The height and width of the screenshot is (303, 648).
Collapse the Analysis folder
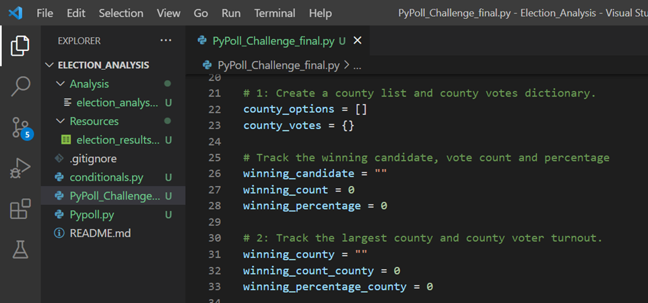pyautogui.click(x=61, y=84)
